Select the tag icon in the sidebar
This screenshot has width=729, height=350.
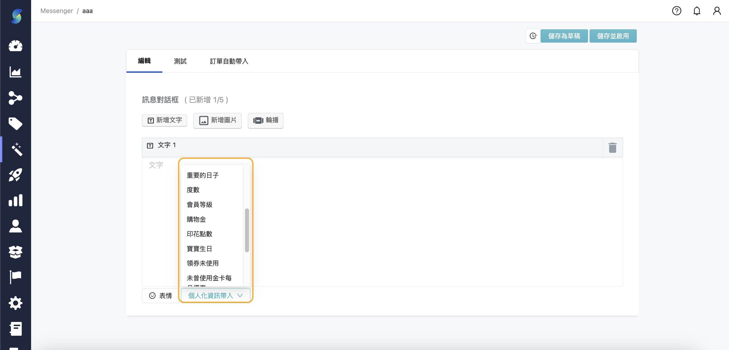point(16,124)
